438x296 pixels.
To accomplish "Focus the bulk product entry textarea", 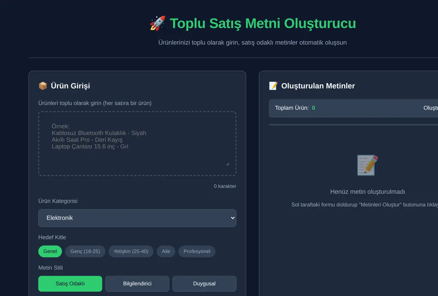I will coord(137,144).
